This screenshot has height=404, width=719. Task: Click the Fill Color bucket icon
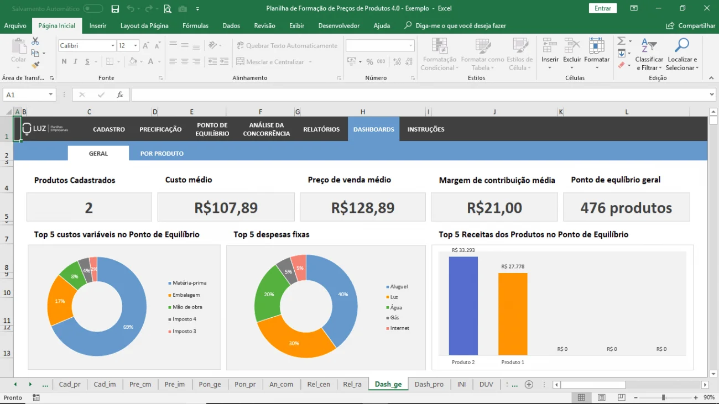(132, 62)
